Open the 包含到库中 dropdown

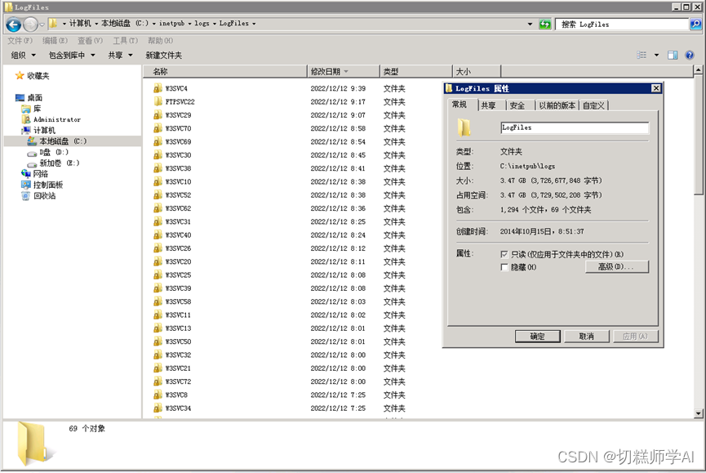click(72, 55)
